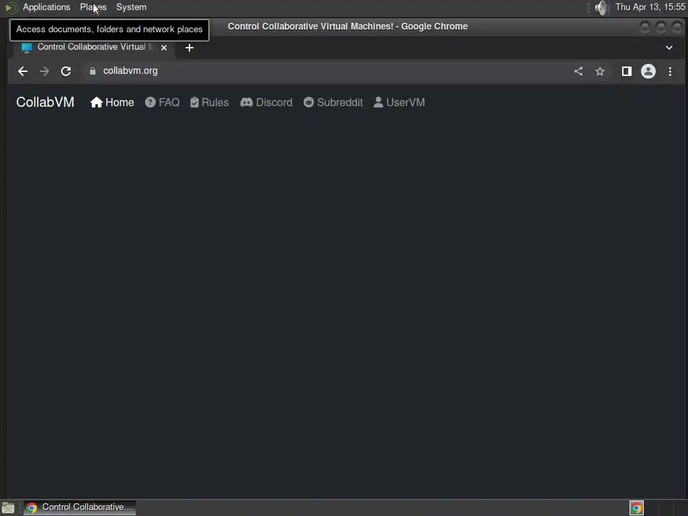This screenshot has width=688, height=516.
Task: Select Control Collaborative taskbar window button
Action: pyautogui.click(x=79, y=508)
